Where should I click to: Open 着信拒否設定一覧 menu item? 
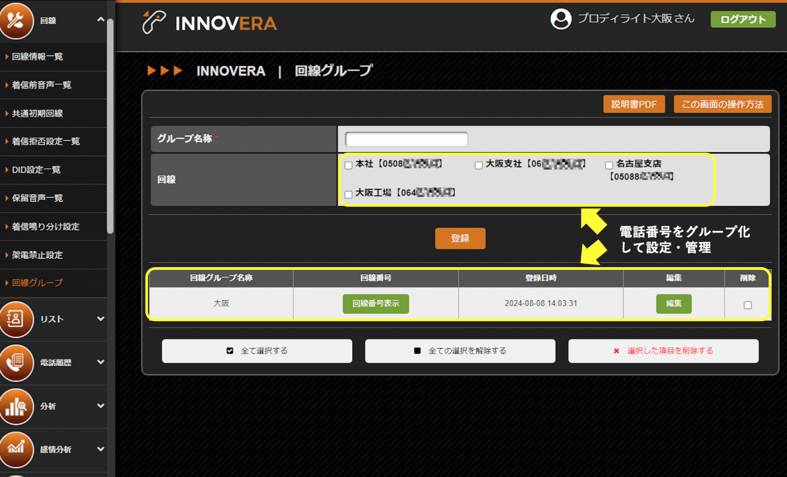pos(53,142)
